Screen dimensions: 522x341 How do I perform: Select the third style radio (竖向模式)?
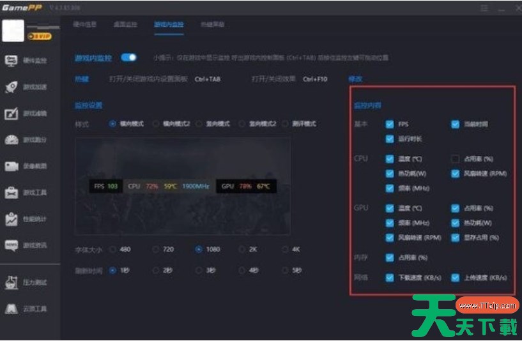[199, 124]
